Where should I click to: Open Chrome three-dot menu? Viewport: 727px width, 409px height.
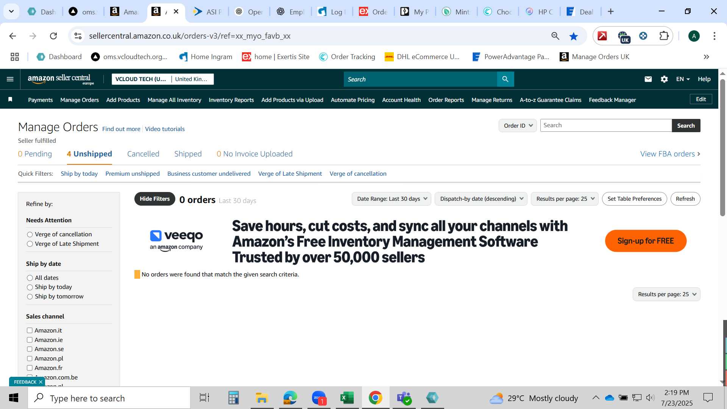[714, 36]
